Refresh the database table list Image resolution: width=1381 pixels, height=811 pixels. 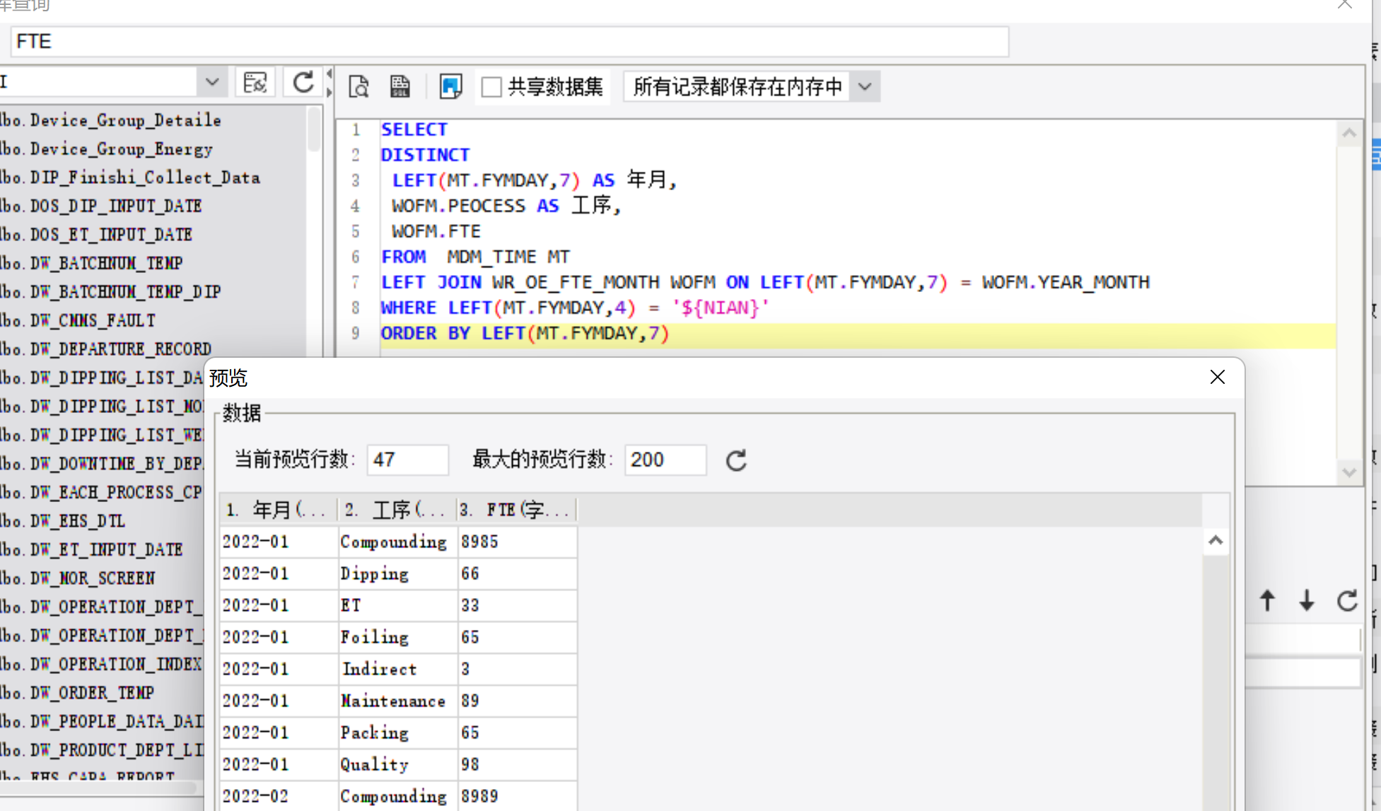pos(303,83)
